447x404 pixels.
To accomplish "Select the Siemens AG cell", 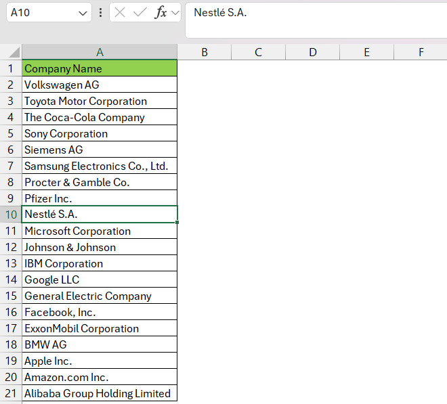I will coord(100,150).
